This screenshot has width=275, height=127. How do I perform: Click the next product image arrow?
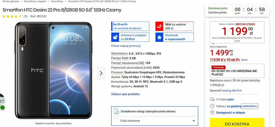click(x=101, y=73)
